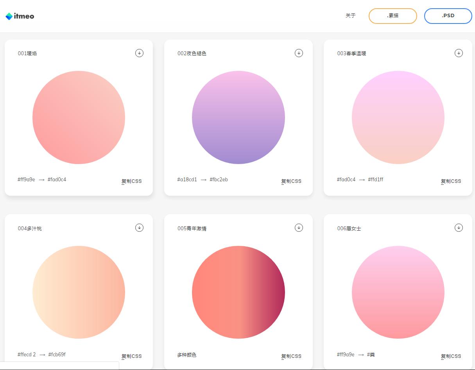Download the 002夜色褪色 gradient
This screenshot has height=370, width=475.
(299, 53)
